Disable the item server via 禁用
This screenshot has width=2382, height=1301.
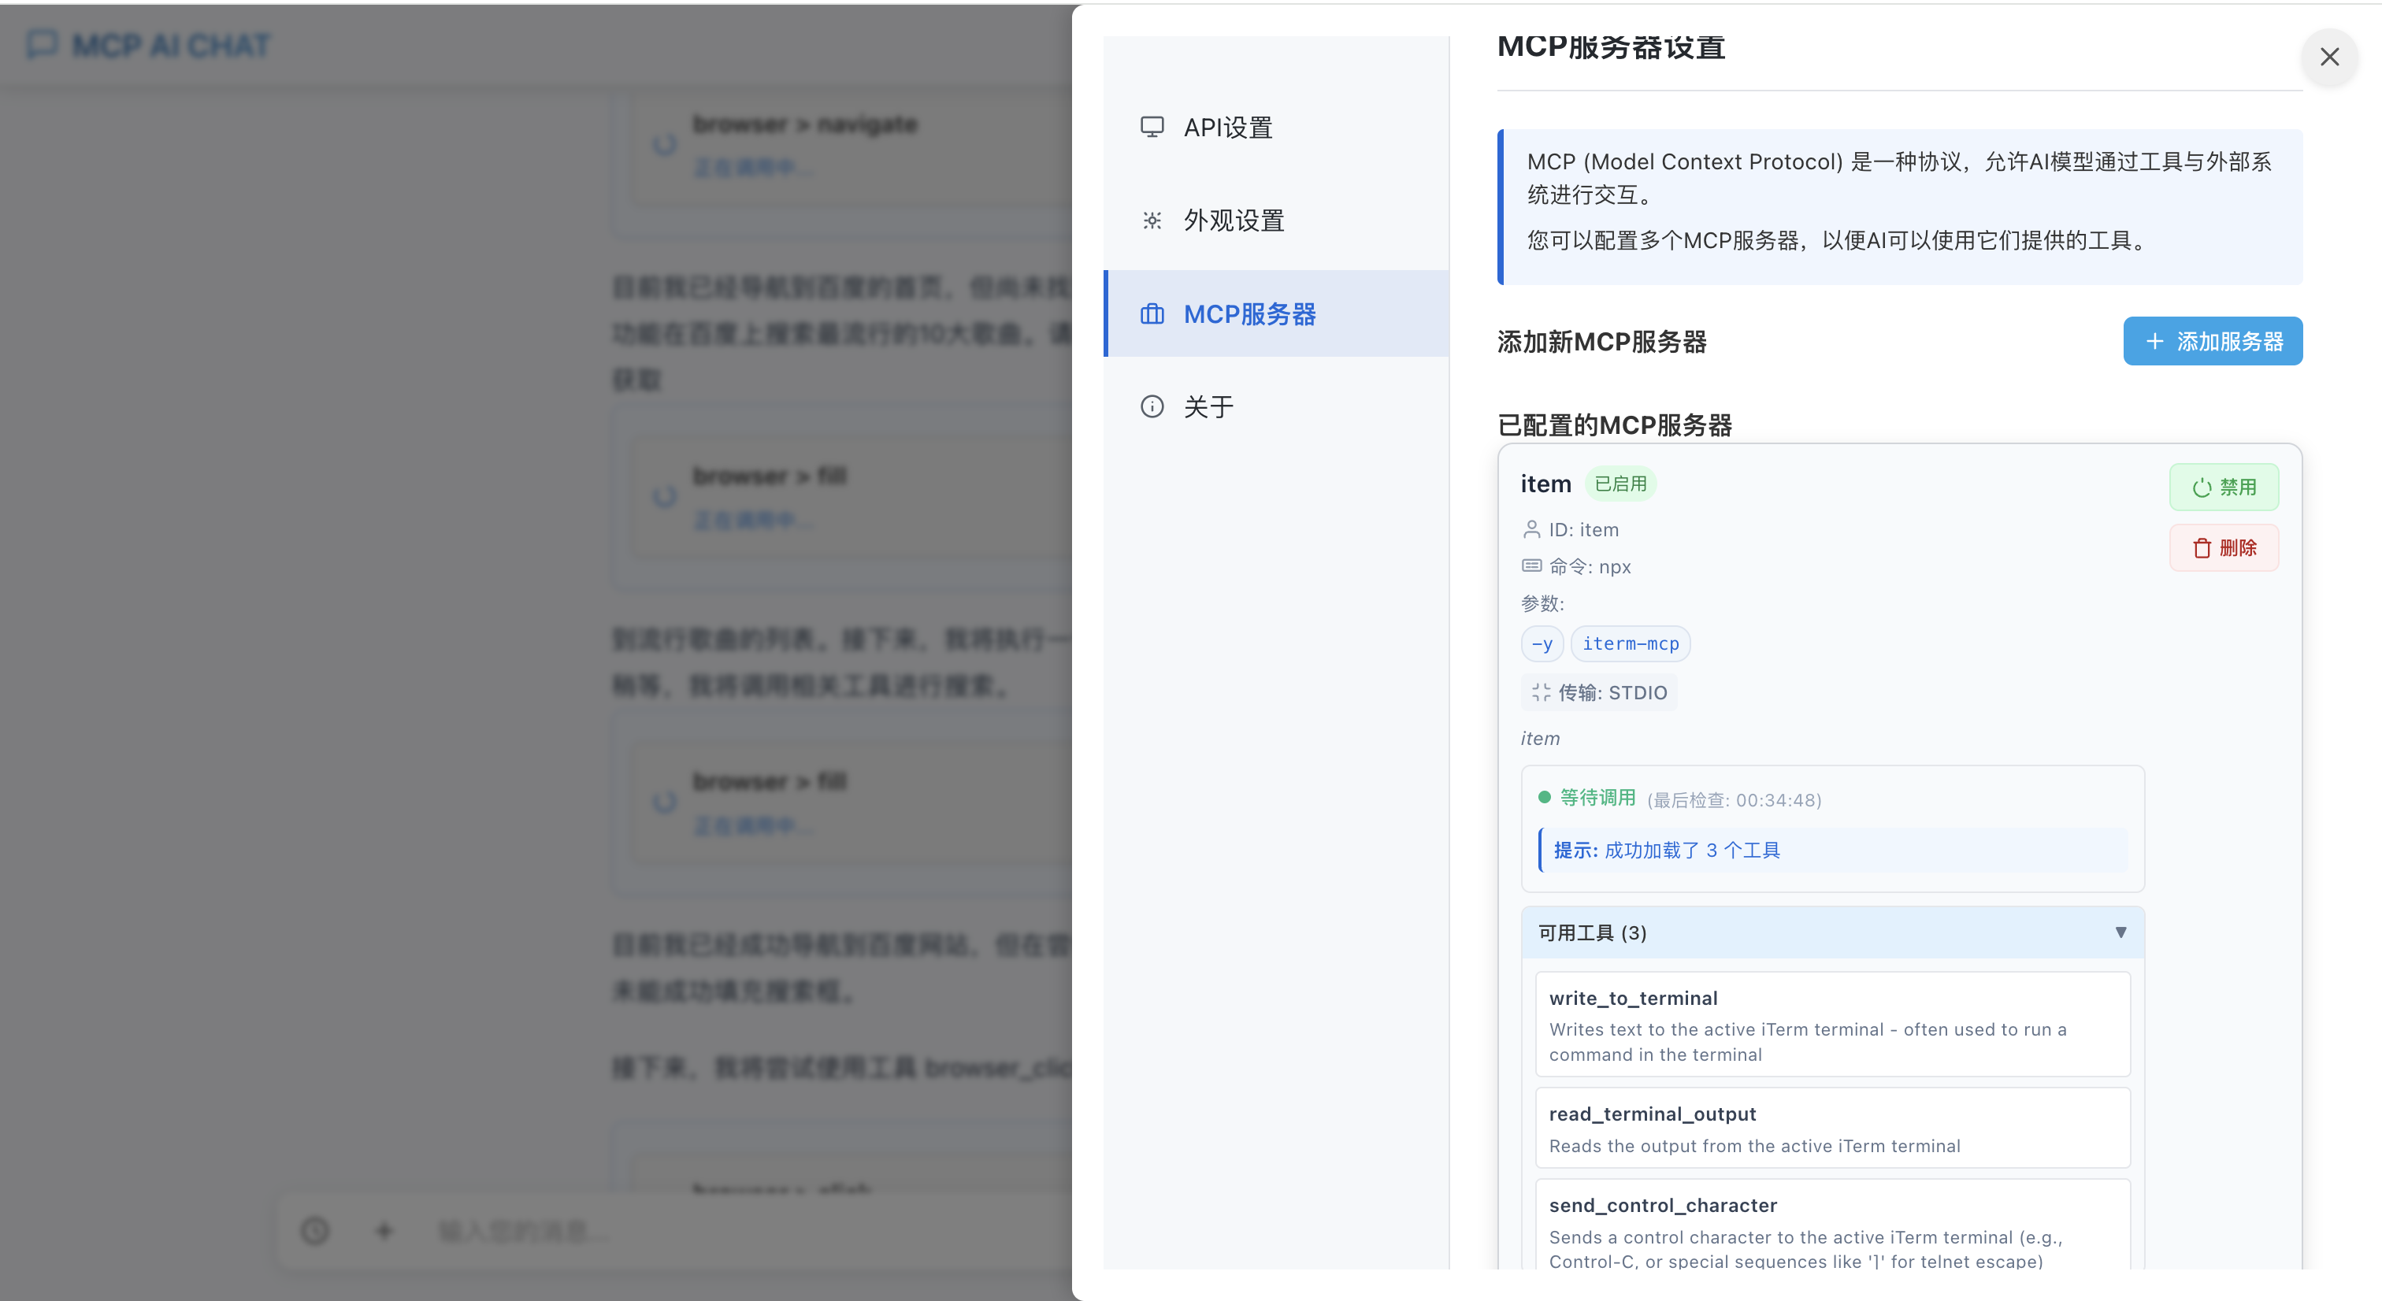coord(2224,487)
